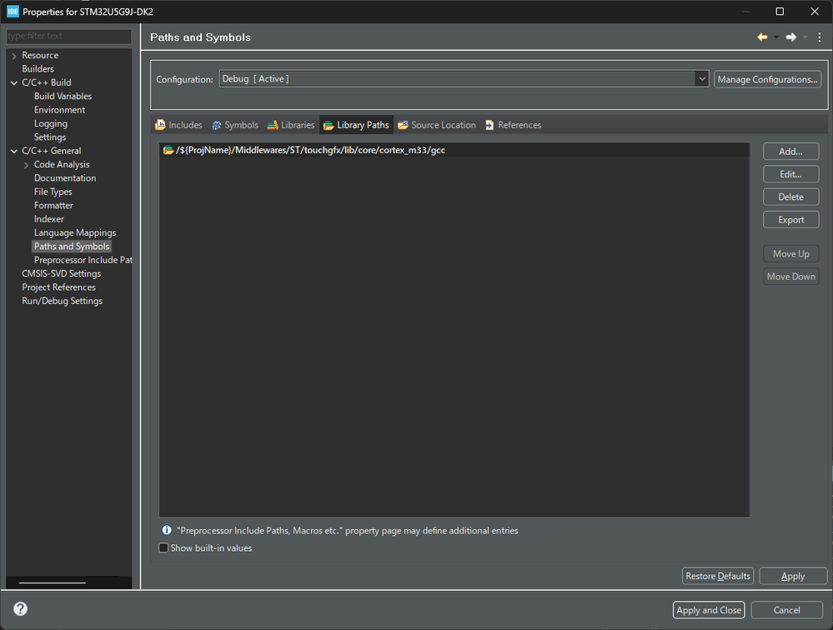Collapse the C/C++ Build tree node

[14, 82]
